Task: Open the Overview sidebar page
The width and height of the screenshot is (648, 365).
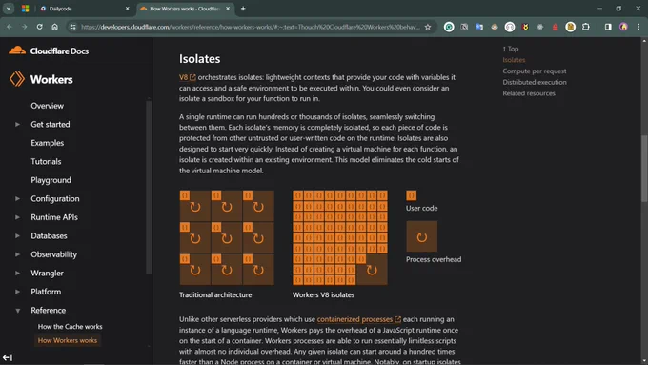Action: point(47,106)
